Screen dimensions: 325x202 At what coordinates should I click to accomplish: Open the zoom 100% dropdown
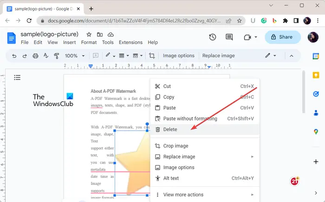[x=74, y=56]
